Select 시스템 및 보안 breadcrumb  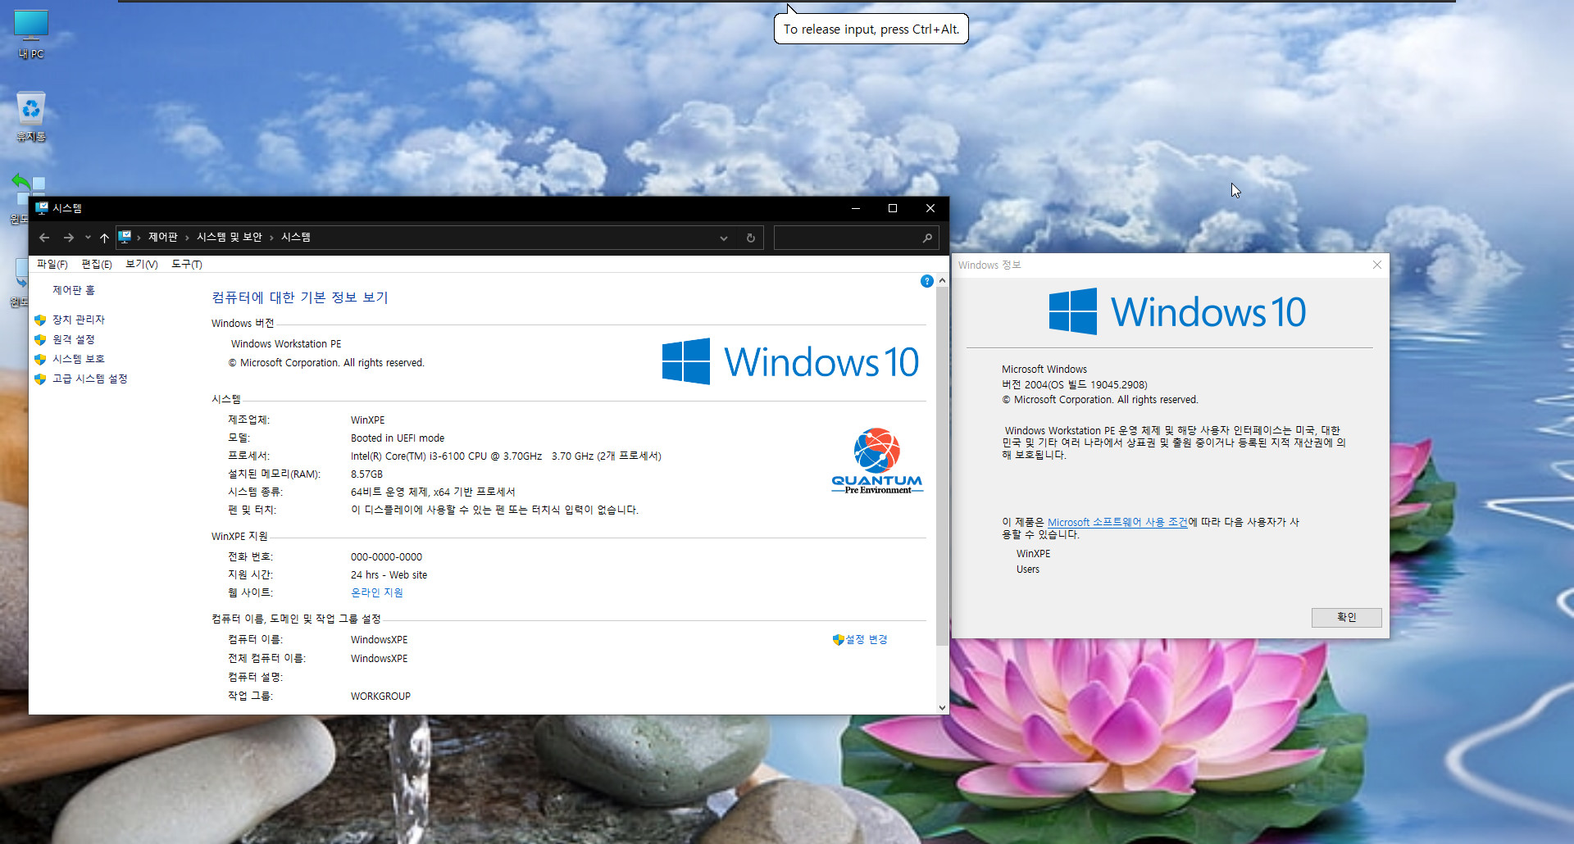pyautogui.click(x=229, y=237)
